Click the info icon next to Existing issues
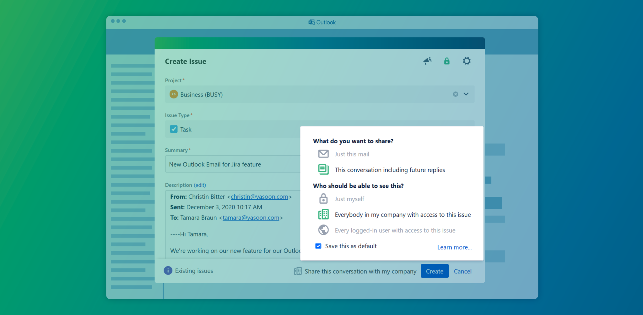 [x=168, y=271]
